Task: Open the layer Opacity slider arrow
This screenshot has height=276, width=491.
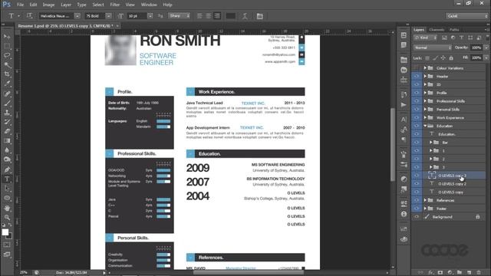Action: coord(486,48)
